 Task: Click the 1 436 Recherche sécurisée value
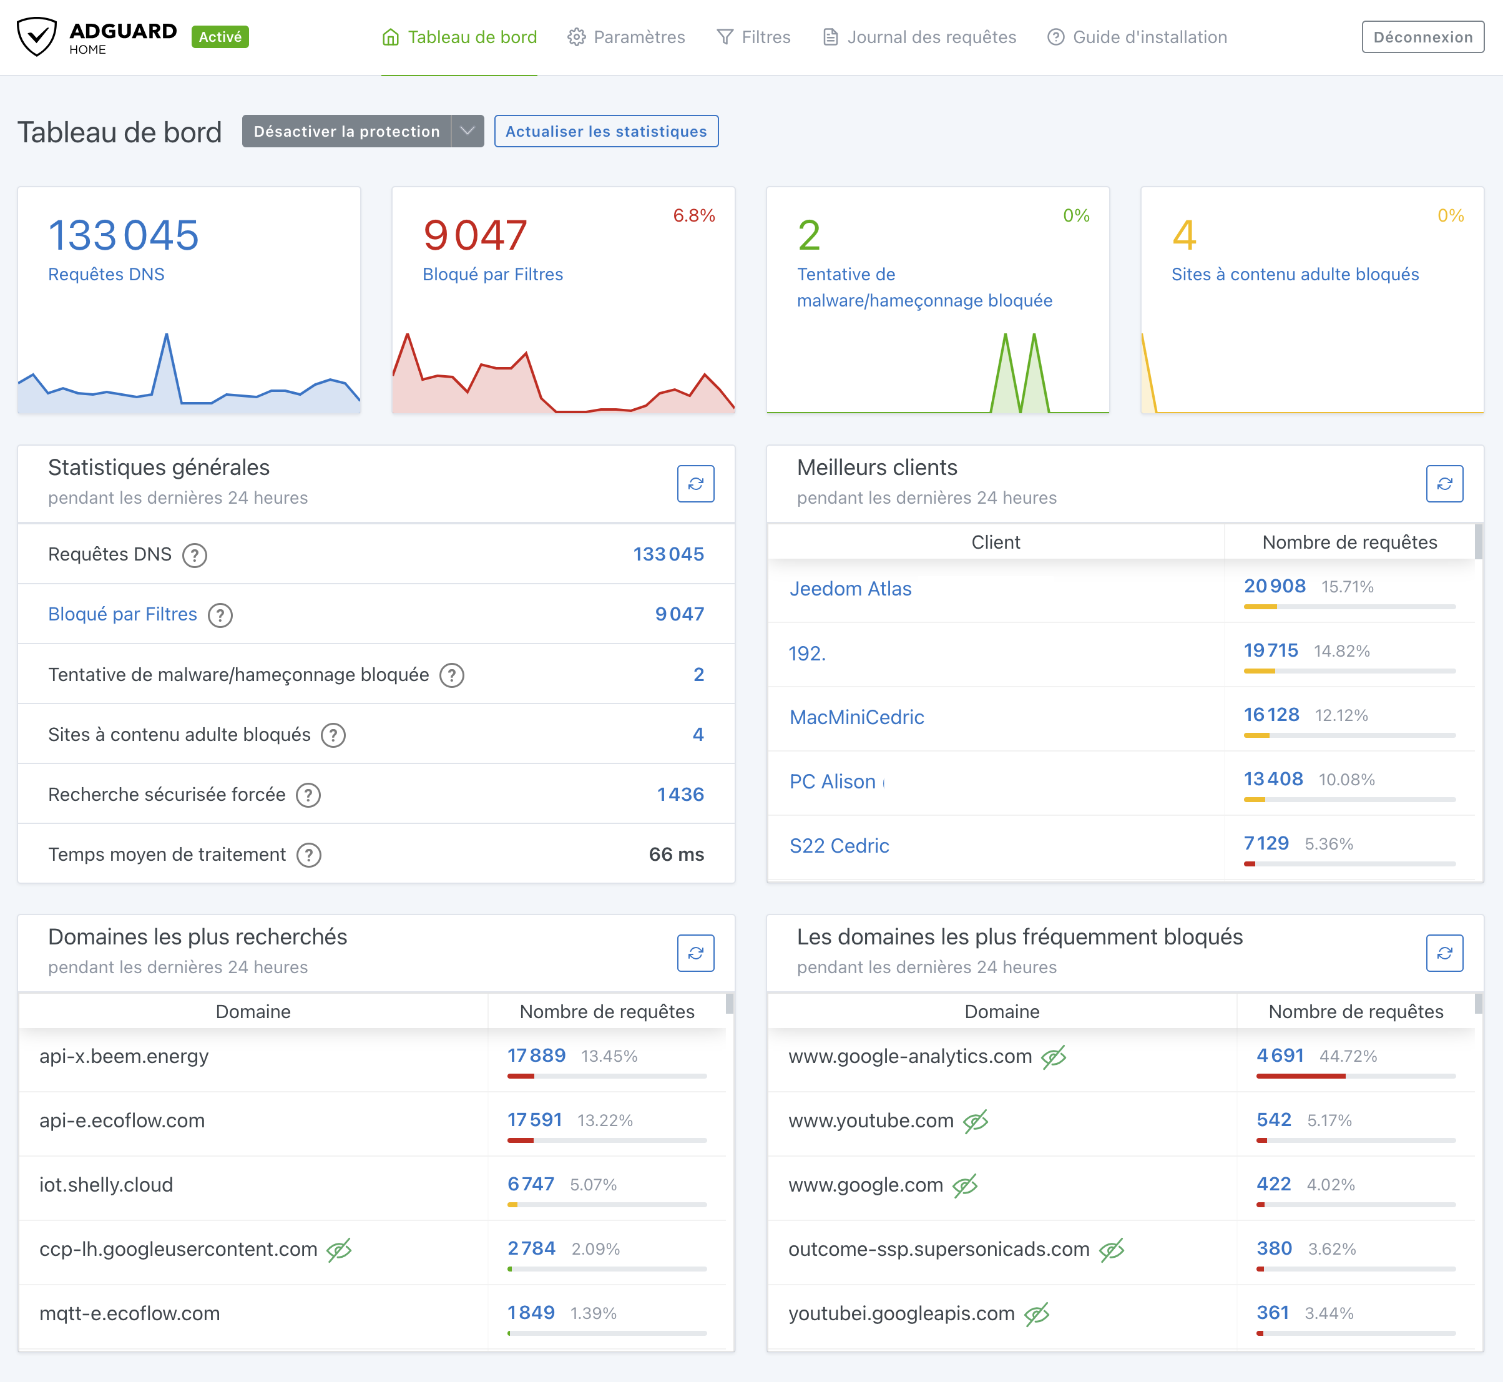(680, 795)
